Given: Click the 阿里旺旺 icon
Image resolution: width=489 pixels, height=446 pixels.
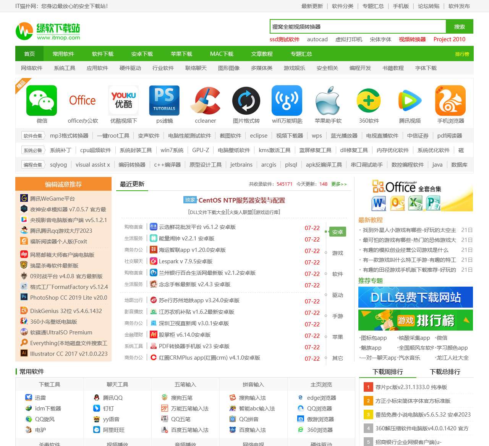Looking at the screenshot, I should click(x=97, y=430).
